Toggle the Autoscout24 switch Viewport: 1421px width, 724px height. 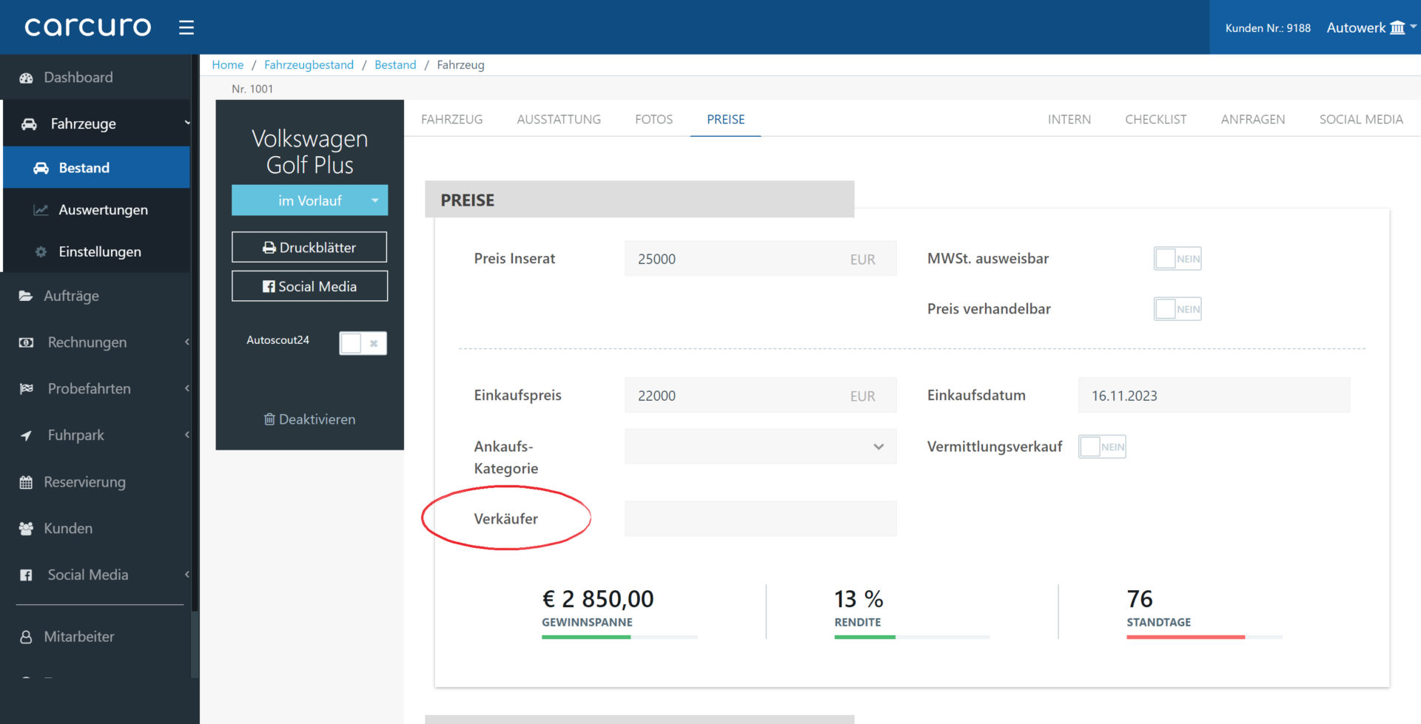[x=363, y=343]
